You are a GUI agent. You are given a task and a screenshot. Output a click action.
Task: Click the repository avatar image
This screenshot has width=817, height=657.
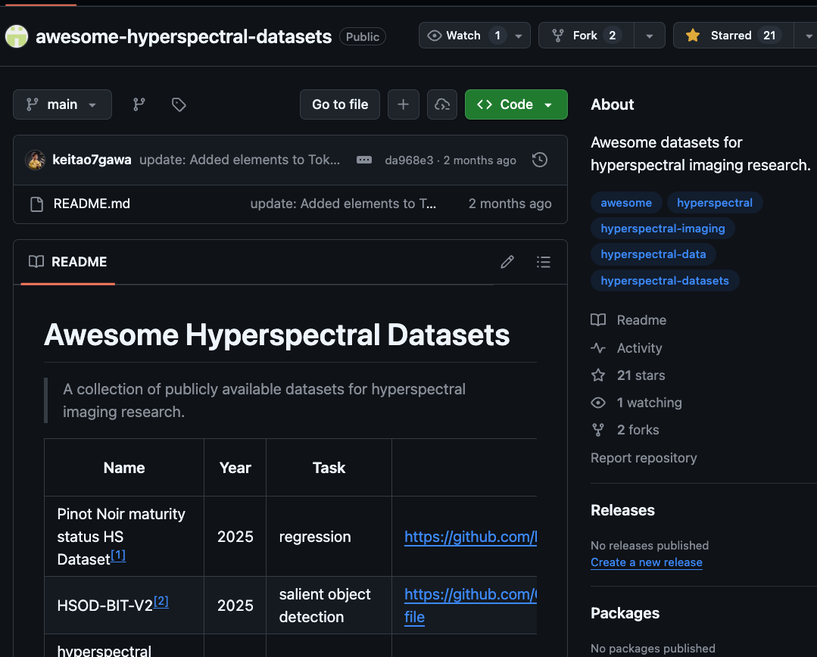click(16, 35)
